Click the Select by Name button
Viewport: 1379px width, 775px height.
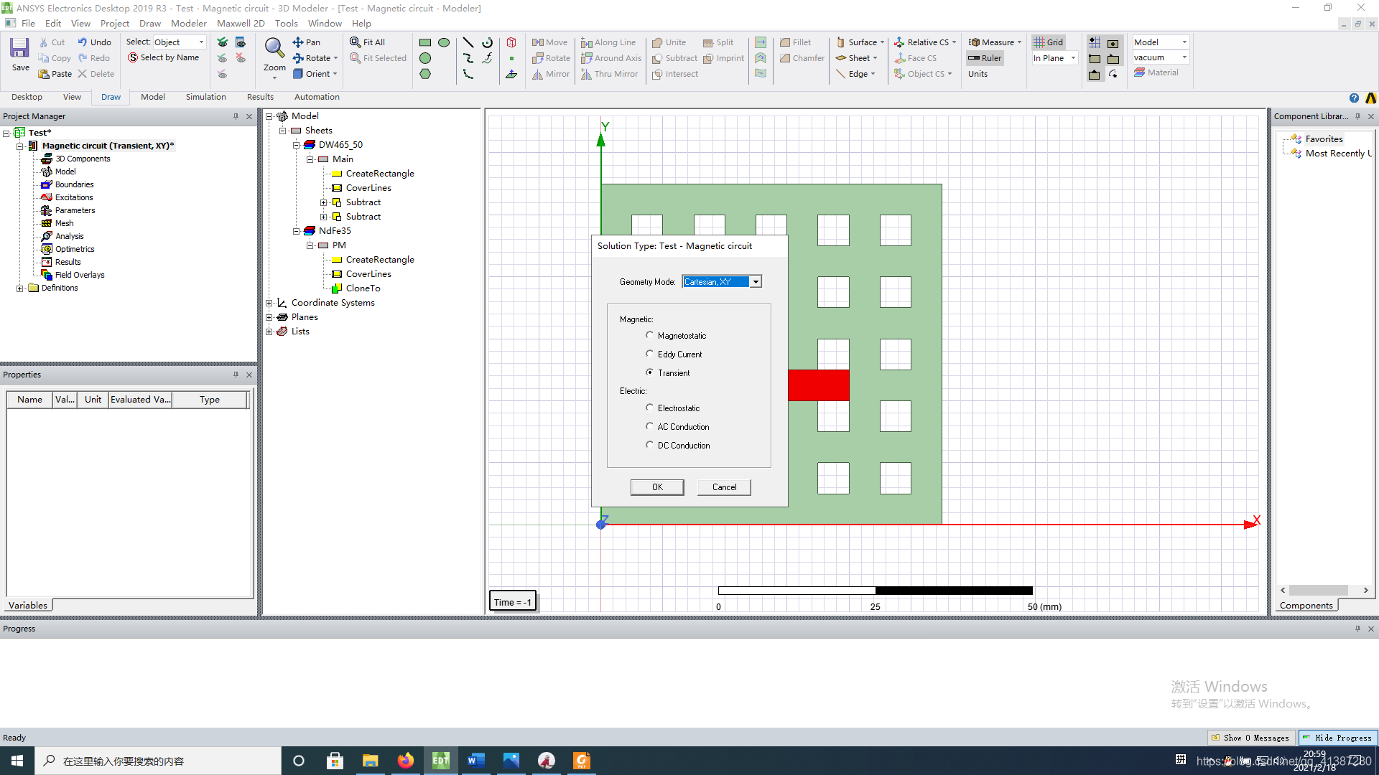pyautogui.click(x=163, y=58)
